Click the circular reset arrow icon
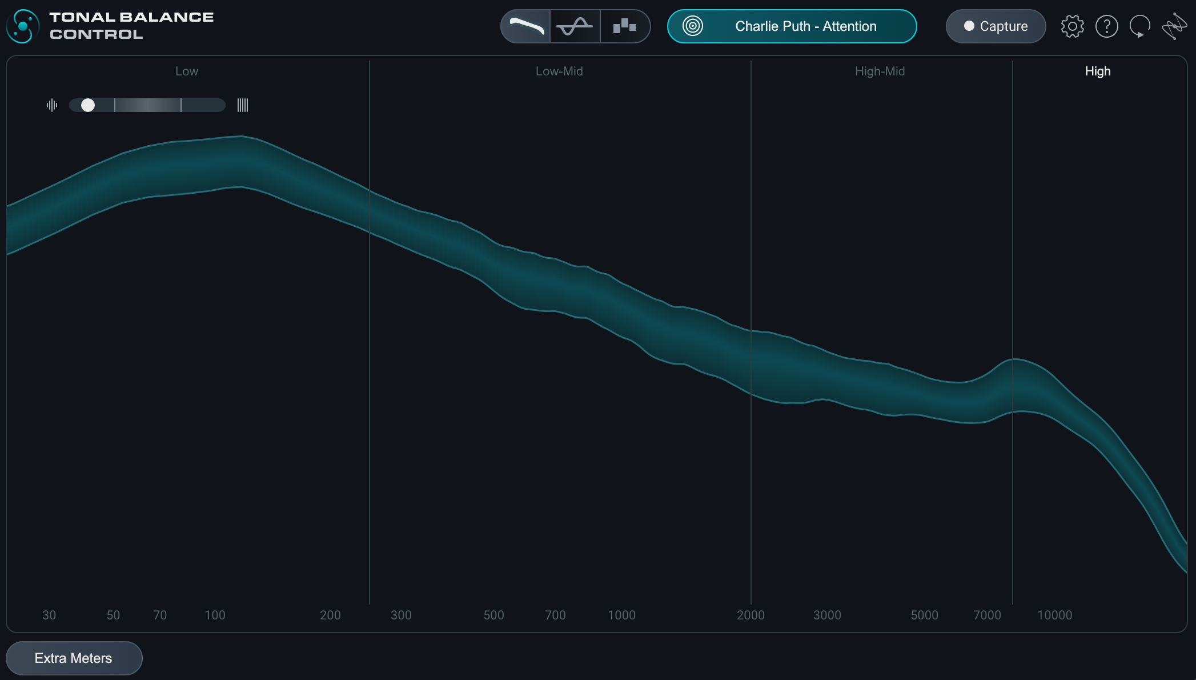This screenshot has width=1196, height=680. coord(1139,26)
